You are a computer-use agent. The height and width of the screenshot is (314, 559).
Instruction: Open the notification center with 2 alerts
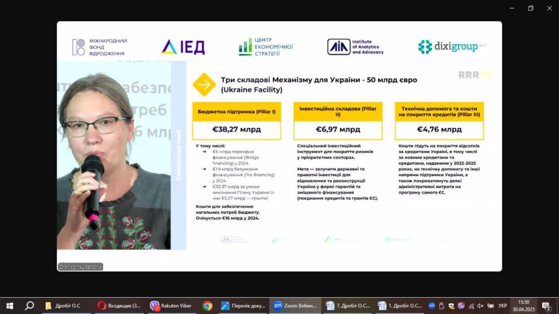[x=546, y=306]
